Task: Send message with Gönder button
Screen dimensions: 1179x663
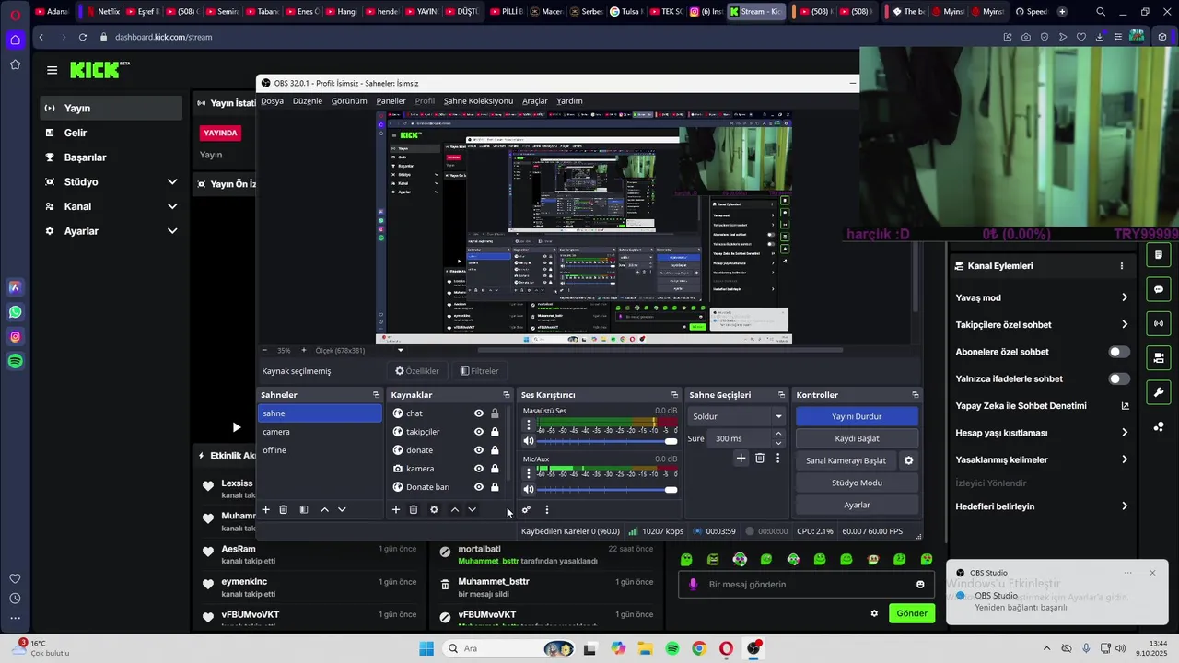Action: pyautogui.click(x=912, y=613)
